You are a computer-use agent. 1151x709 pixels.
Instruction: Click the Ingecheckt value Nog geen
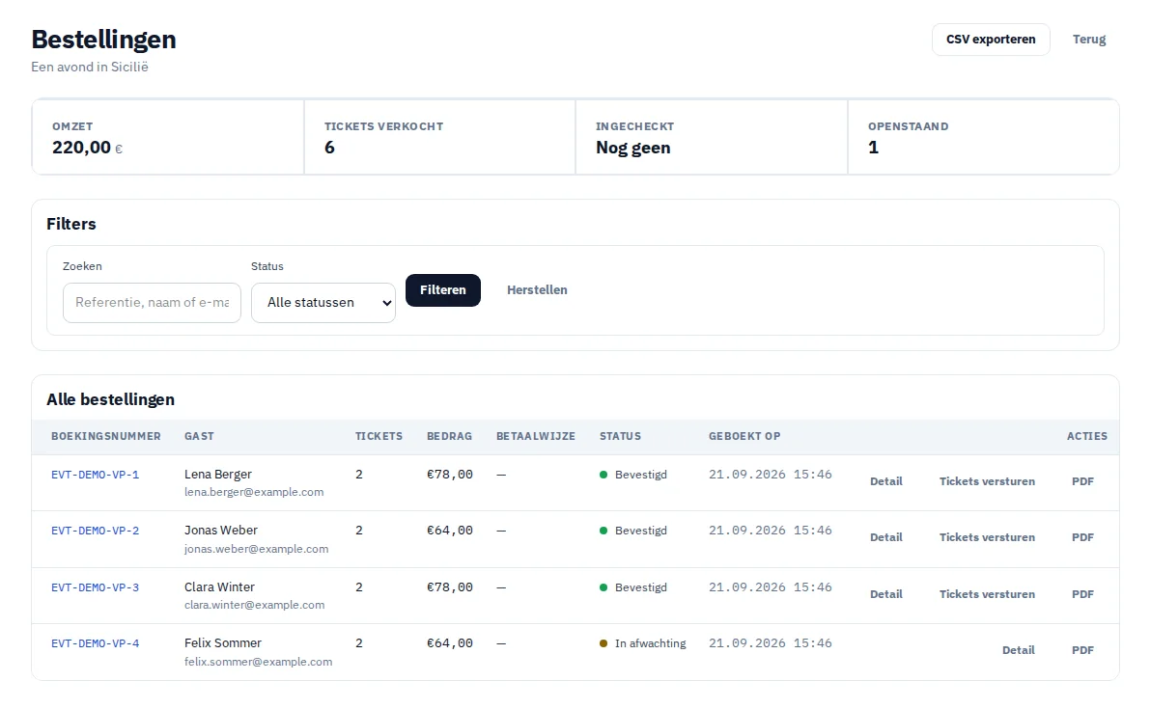tap(632, 148)
